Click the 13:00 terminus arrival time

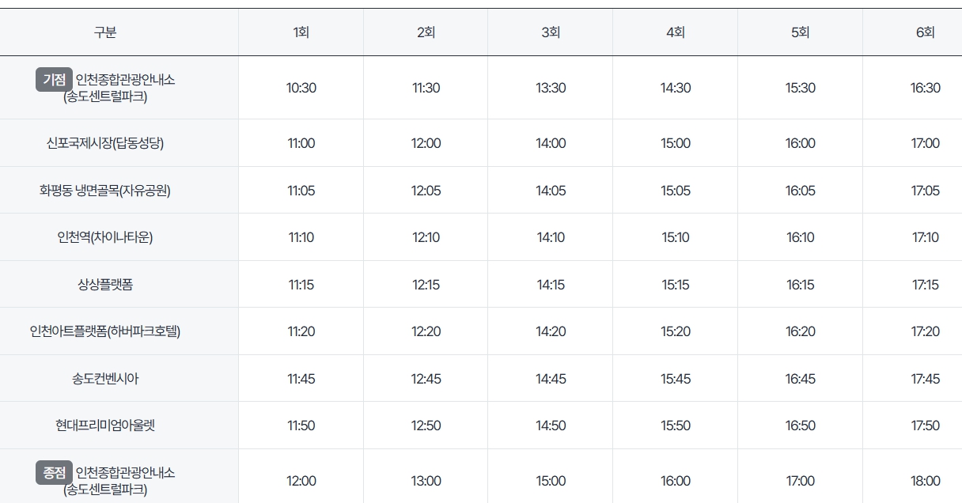426,481
